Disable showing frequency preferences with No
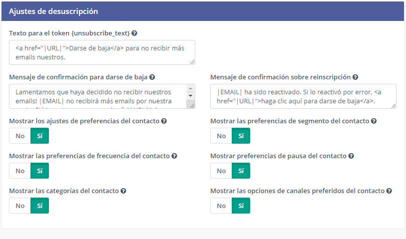The image size is (406, 239). [20, 171]
